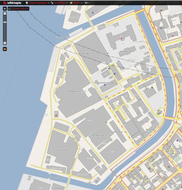Screen dimensions: 182x190
Task: Open the Редактирование dropdown menu
Action: 37,3
